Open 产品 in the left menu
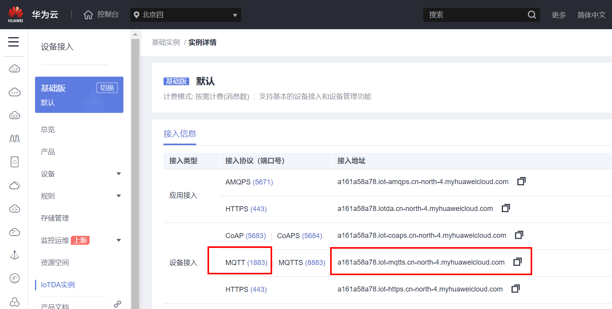This screenshot has height=309, width=612. click(x=48, y=152)
